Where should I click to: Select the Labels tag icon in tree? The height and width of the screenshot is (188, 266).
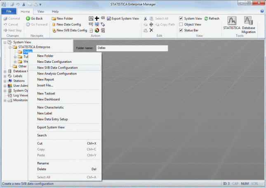(x=10, y=76)
